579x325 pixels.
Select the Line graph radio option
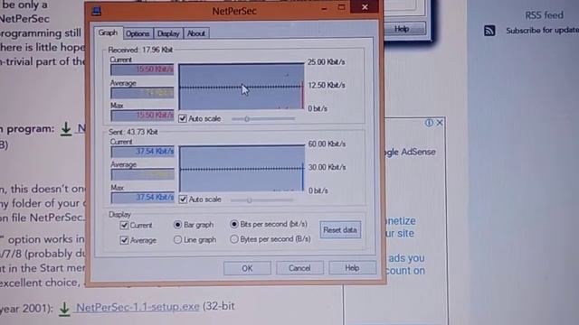pyautogui.click(x=177, y=239)
